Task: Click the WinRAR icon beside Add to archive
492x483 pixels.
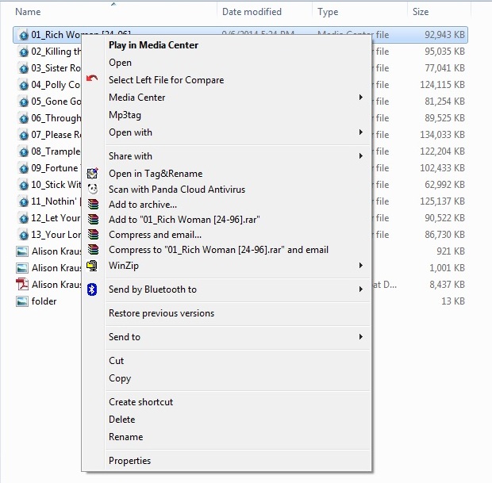Action: [92, 205]
